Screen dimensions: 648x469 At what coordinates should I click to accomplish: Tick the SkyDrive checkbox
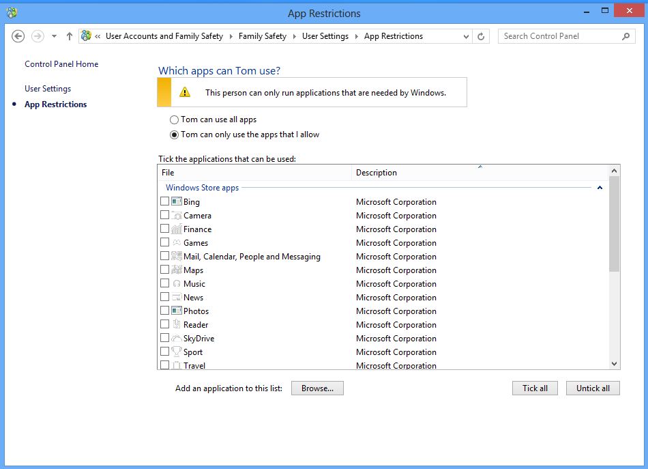point(164,338)
